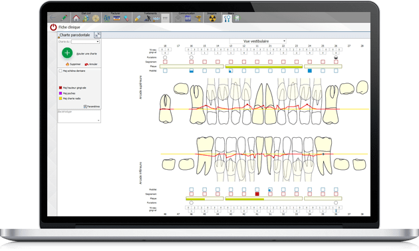
Task: Click the green pencil edit icon
Action: coord(64,18)
